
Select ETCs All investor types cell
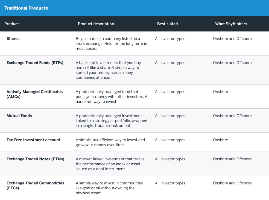click(x=170, y=183)
